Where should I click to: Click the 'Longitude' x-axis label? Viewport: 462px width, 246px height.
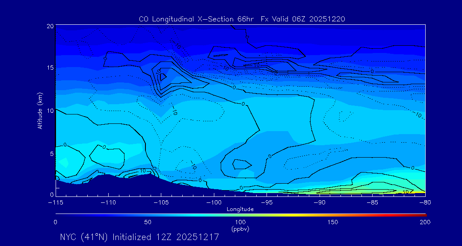[x=240, y=209]
